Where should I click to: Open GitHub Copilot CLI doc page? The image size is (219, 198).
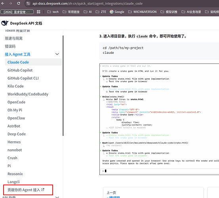[x=23, y=78]
